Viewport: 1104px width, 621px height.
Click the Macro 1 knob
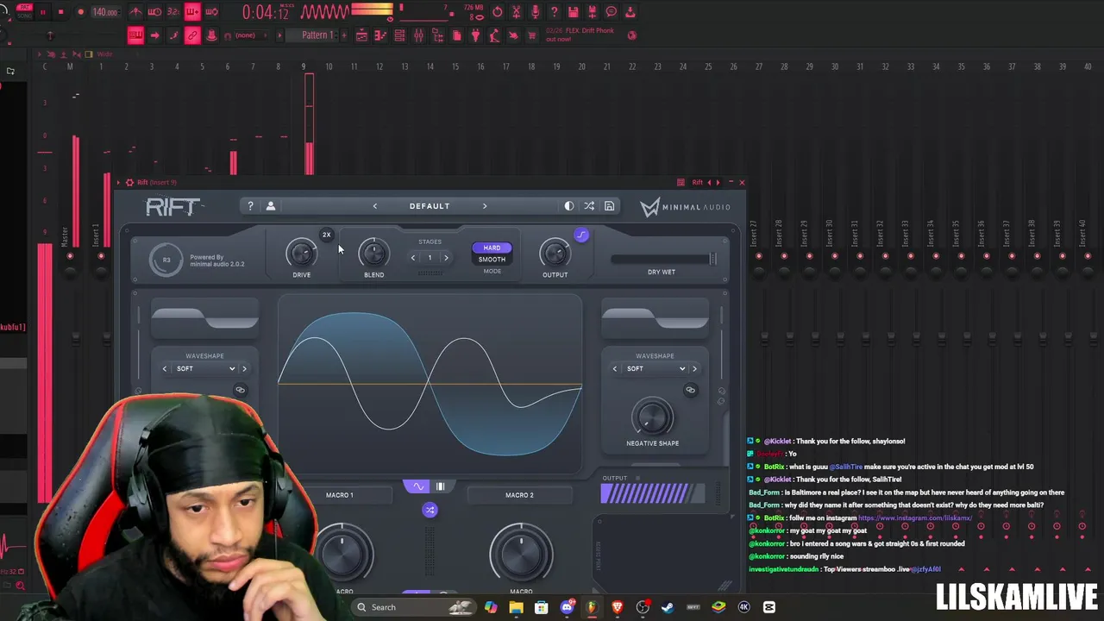(x=342, y=553)
